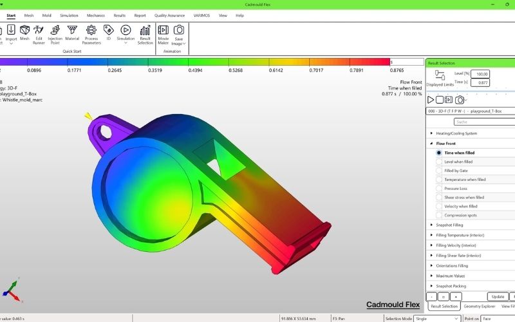Open the Quality Assurance tab

click(x=169, y=15)
